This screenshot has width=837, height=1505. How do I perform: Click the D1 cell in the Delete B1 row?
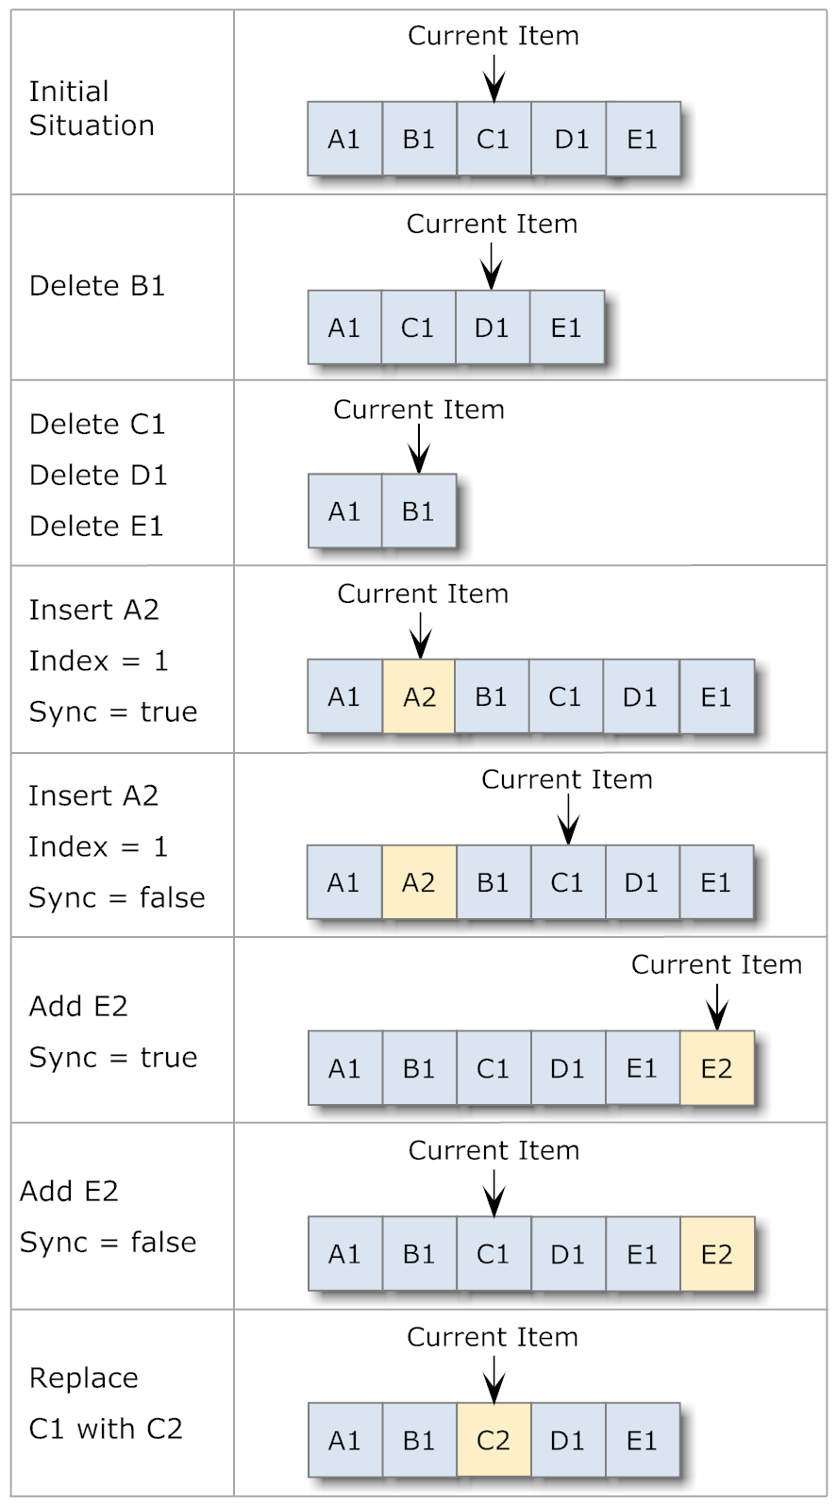[492, 327]
